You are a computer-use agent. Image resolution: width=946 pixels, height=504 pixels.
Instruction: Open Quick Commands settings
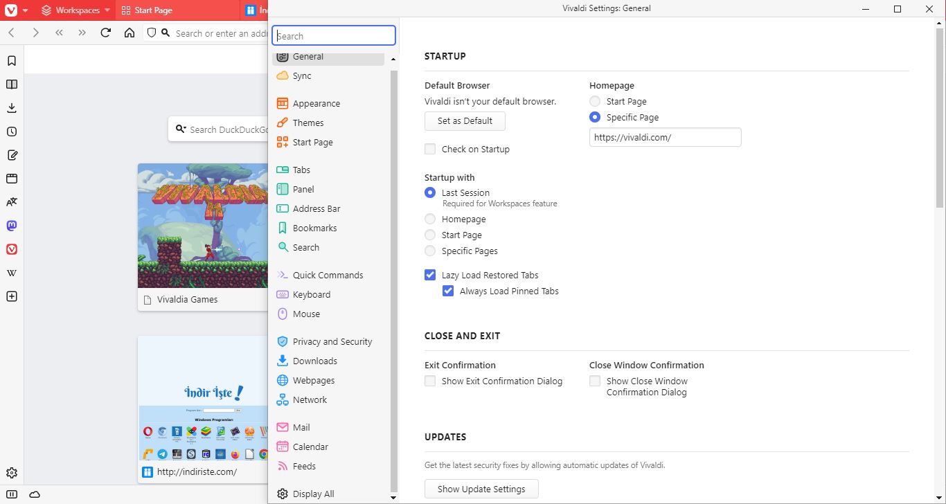coord(328,275)
